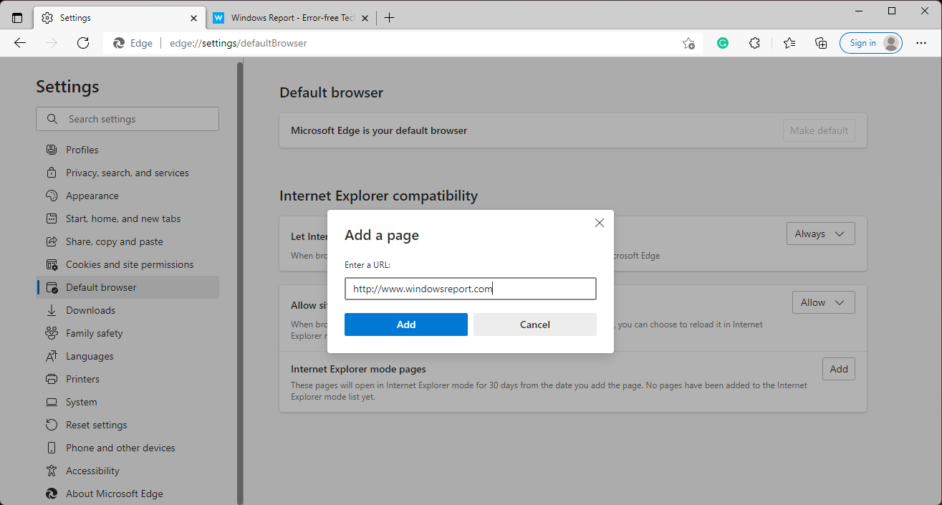The height and width of the screenshot is (505, 942).
Task: Open a new tab with the plus icon
Action: click(389, 17)
